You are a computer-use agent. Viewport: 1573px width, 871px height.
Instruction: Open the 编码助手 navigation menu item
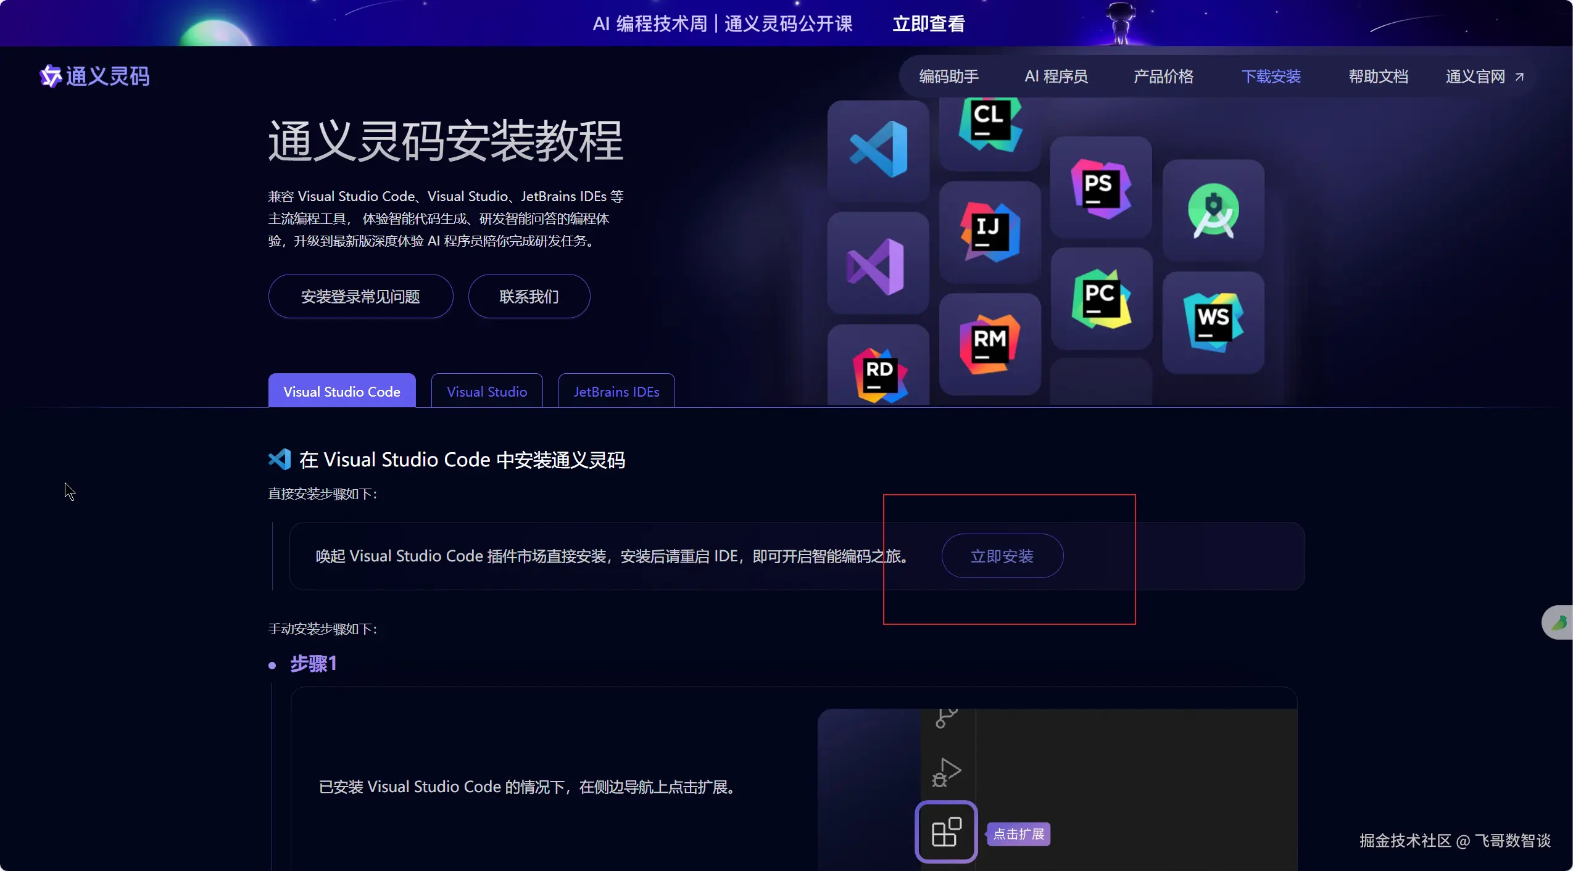[x=948, y=76]
